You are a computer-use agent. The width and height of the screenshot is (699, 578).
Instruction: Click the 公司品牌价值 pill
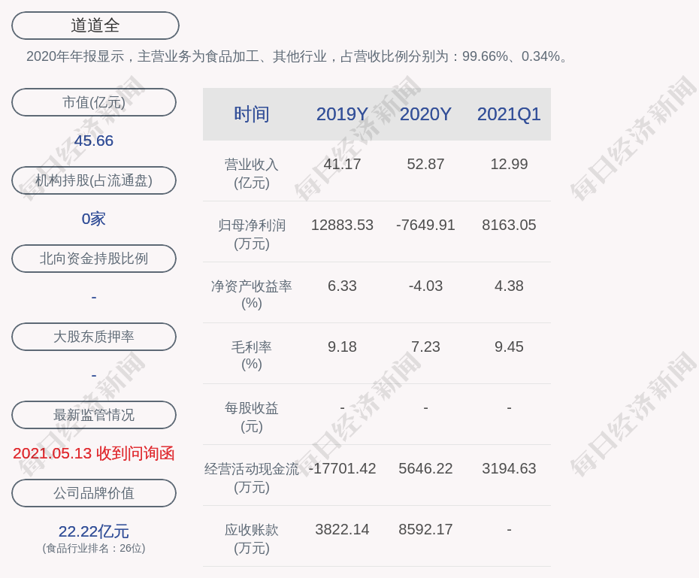[94, 493]
